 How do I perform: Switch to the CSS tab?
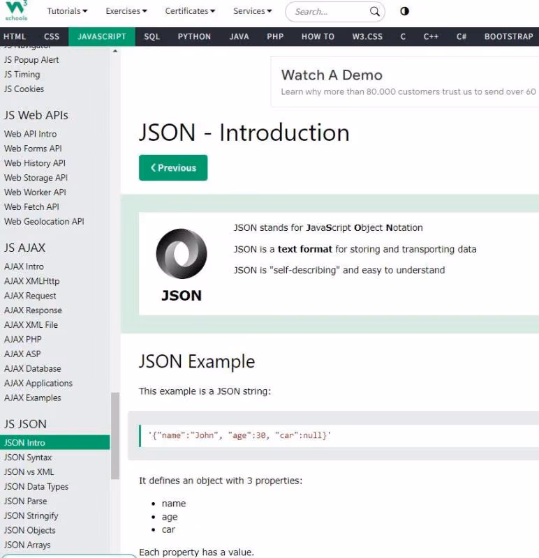52,37
